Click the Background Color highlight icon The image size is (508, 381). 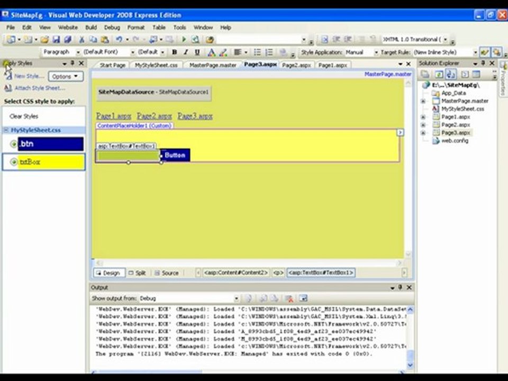pos(223,52)
